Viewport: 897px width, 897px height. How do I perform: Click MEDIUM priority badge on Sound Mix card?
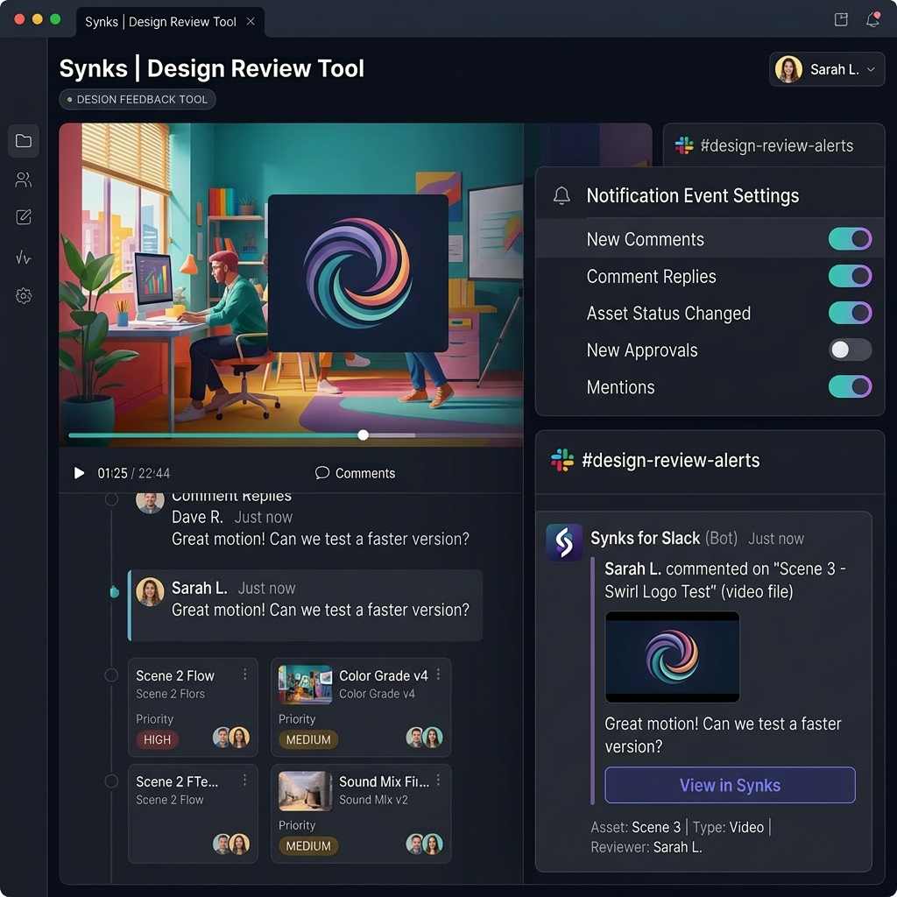coord(308,846)
